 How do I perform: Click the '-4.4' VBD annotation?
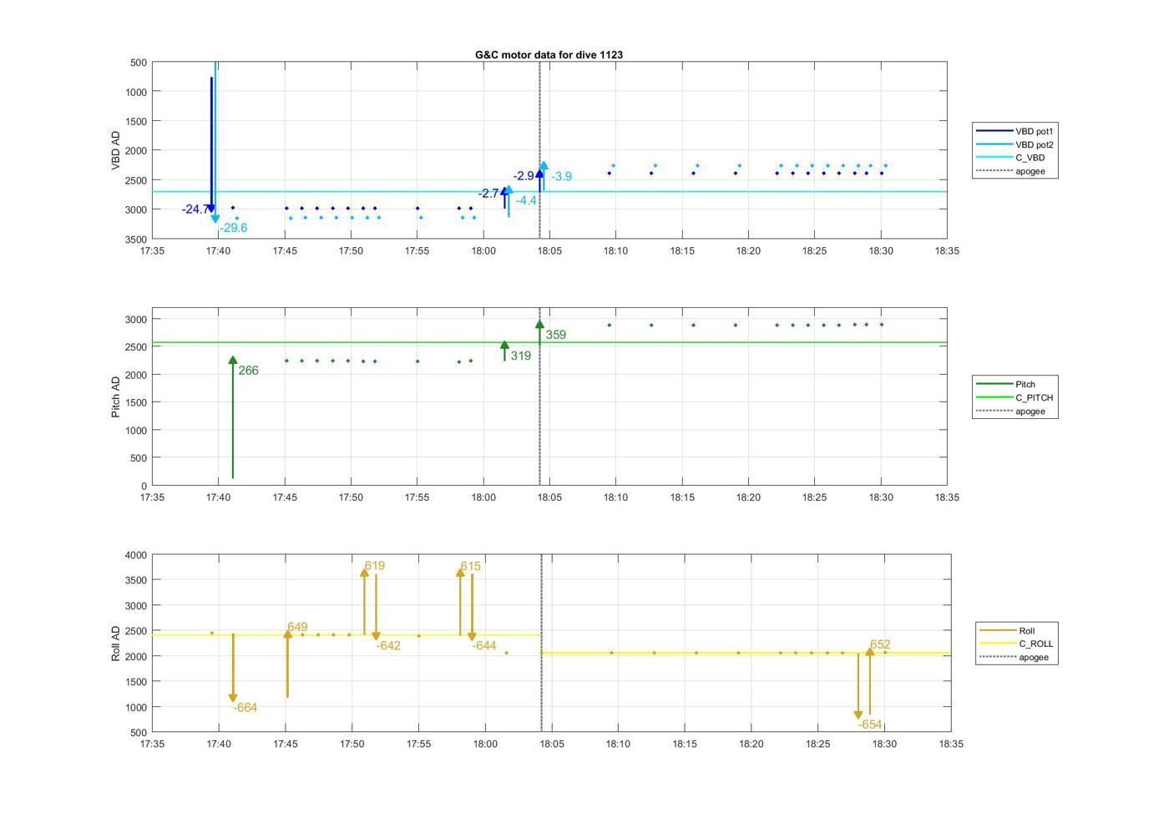[x=526, y=200]
